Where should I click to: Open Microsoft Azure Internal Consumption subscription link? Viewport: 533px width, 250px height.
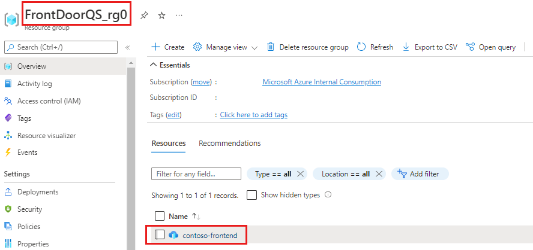click(x=322, y=82)
